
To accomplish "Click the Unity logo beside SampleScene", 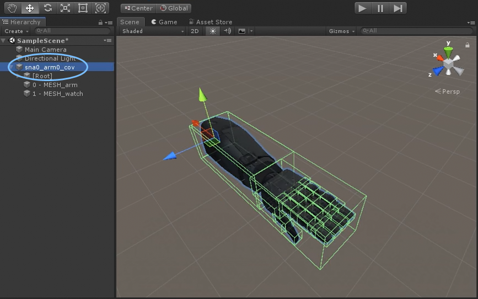I will click(12, 40).
